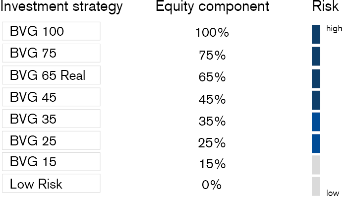
Task: Click the gray risk bar for Low Risk
Action: pos(316,186)
